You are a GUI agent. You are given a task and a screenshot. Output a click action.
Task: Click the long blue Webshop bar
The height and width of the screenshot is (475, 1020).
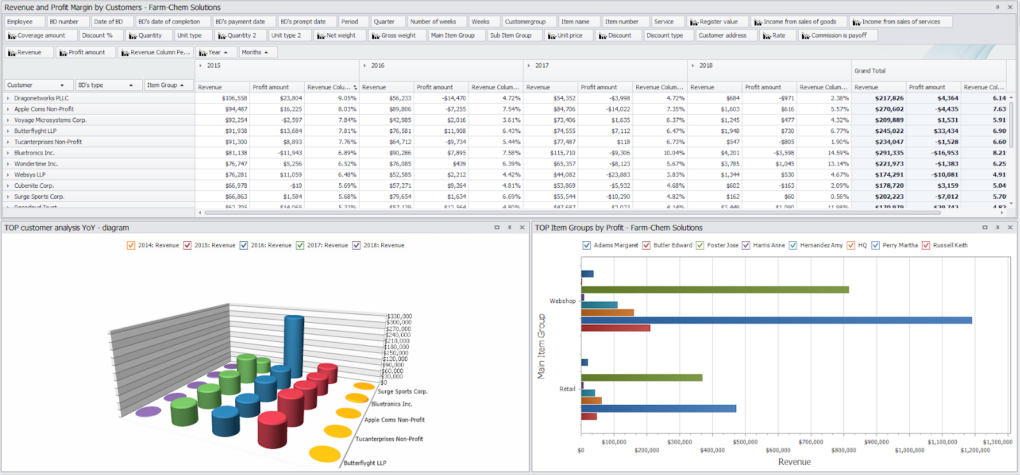(x=776, y=320)
